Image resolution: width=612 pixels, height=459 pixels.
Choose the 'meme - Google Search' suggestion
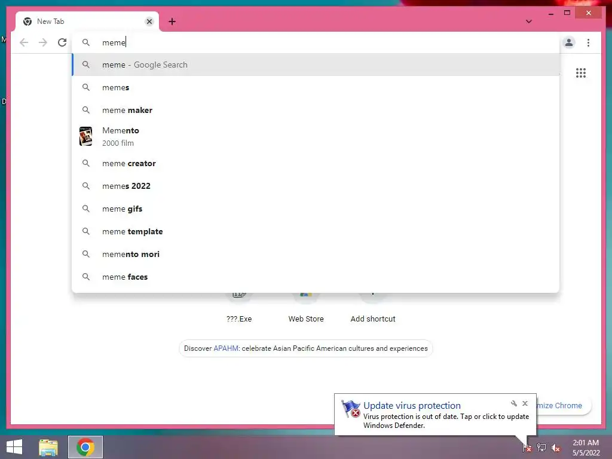coord(316,65)
